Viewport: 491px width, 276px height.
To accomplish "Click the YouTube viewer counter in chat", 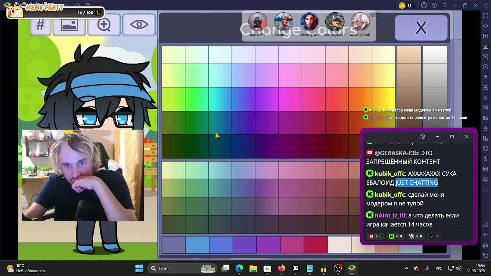I will click(375, 237).
